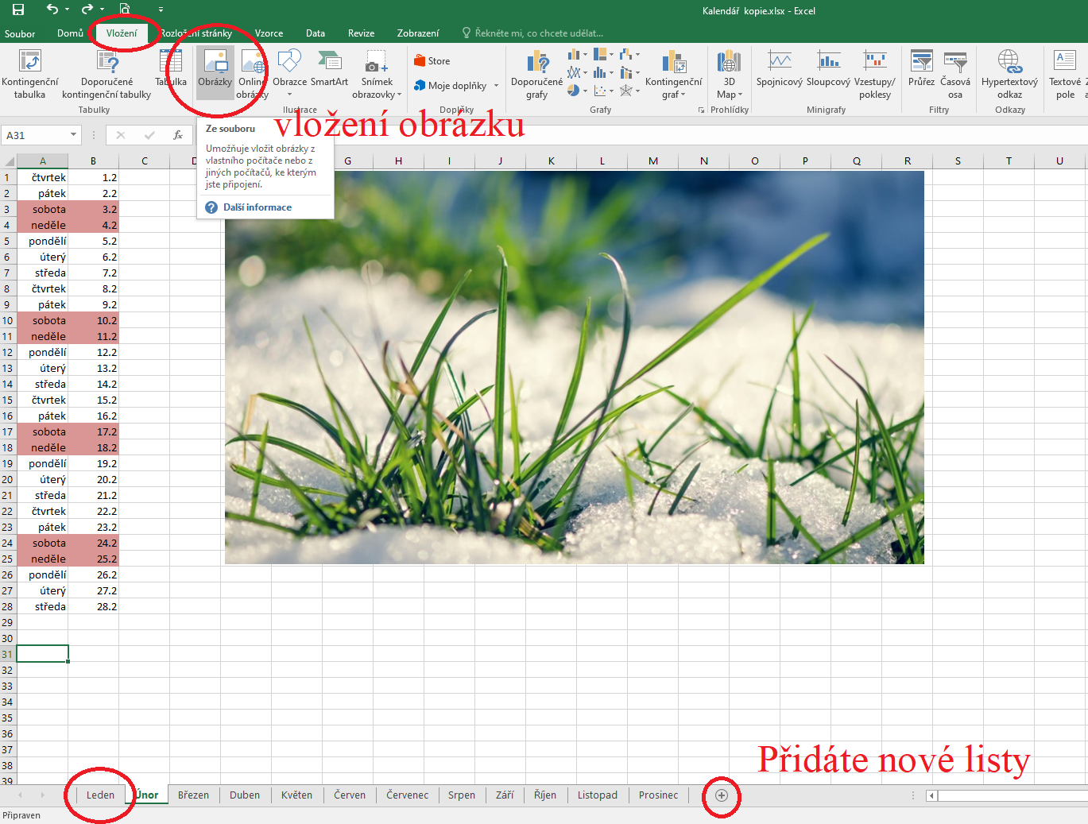Add a Průřez (slicer) filter
This screenshot has height=824, width=1088.
coord(921,70)
